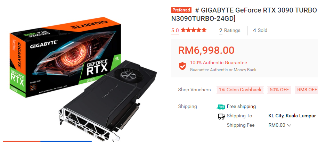Click the Shipping To truck icon

click(x=221, y=116)
